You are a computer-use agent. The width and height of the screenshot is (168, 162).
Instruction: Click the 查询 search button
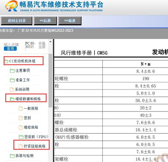pyautogui.click(x=10, y=48)
